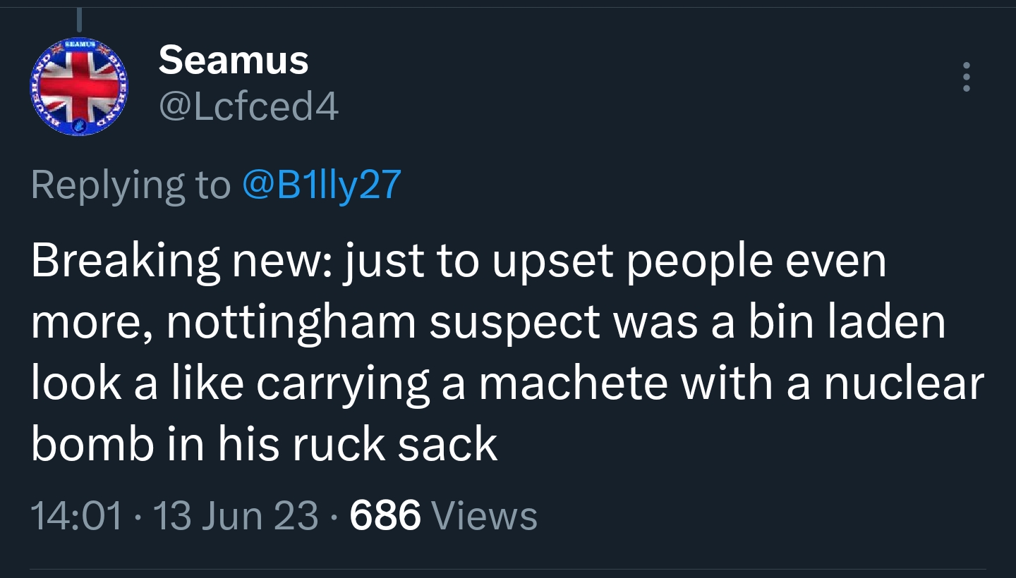This screenshot has height=578, width=1016.
Task: Click the word "nottingham" in the tweet
Action: [x=293, y=324]
